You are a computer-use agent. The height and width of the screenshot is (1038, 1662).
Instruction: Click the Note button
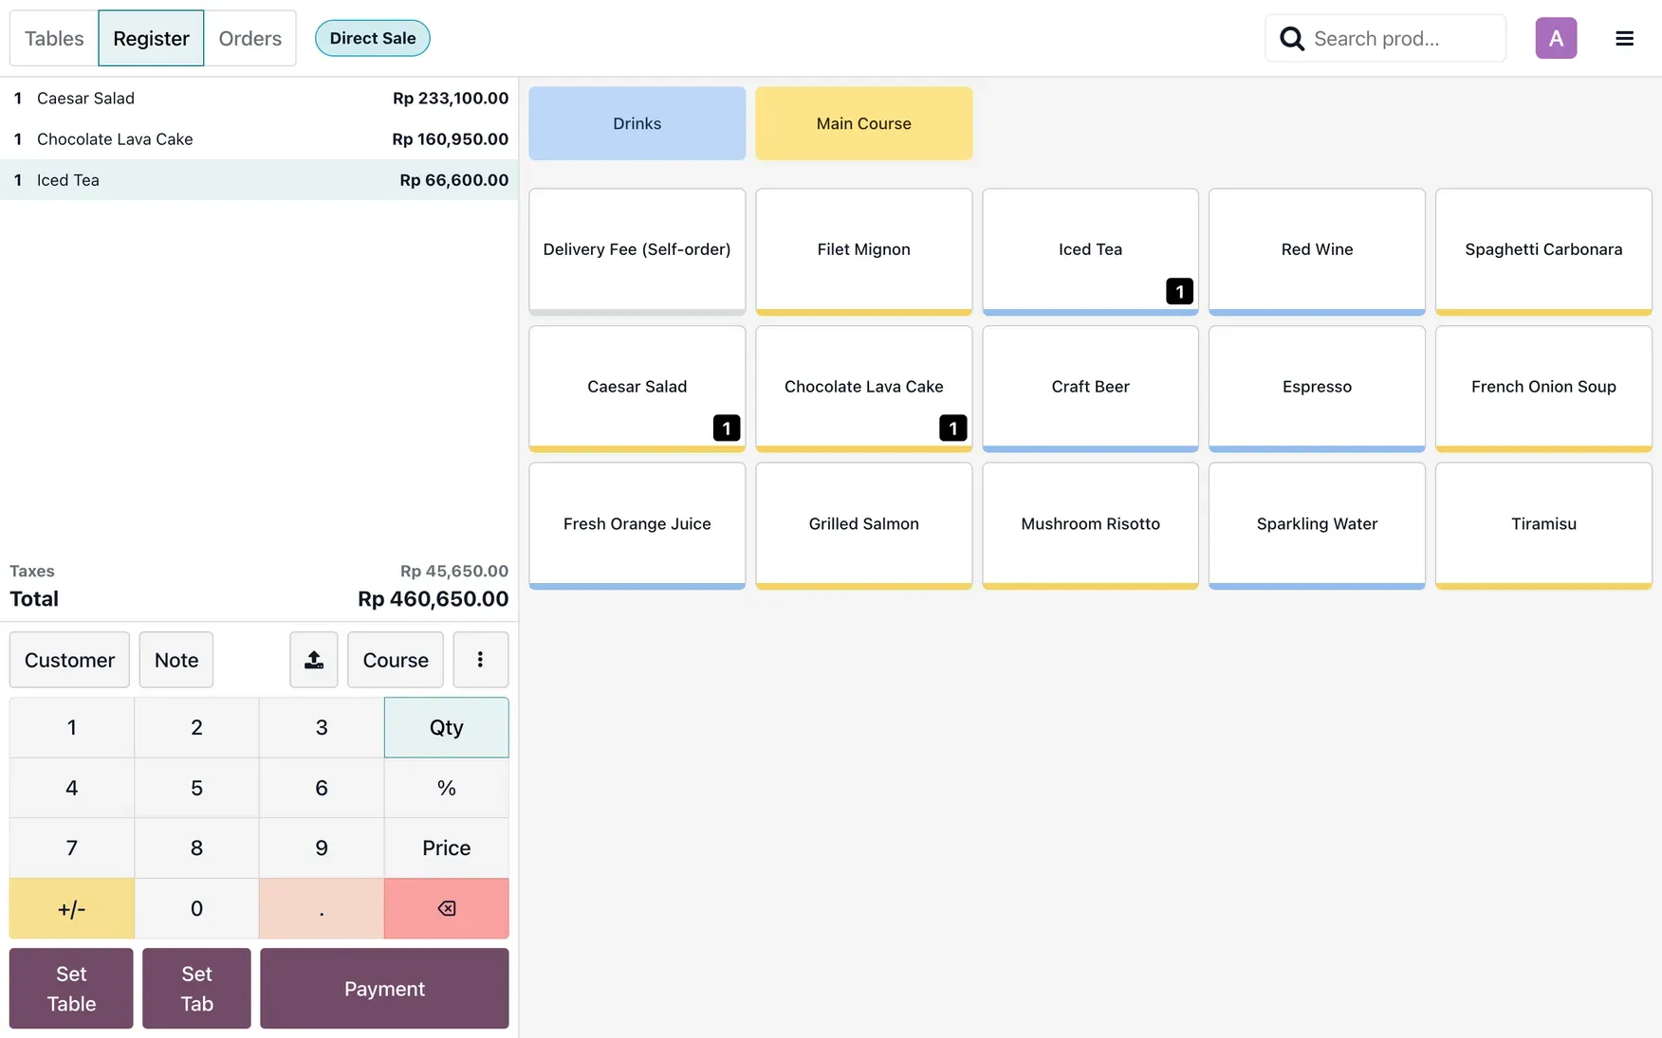click(x=176, y=660)
